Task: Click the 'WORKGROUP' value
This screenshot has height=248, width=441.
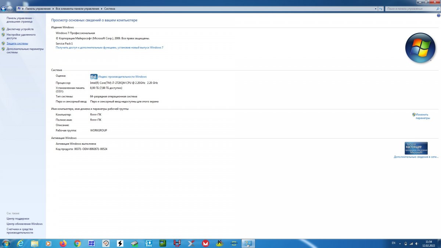Action: (x=98, y=130)
